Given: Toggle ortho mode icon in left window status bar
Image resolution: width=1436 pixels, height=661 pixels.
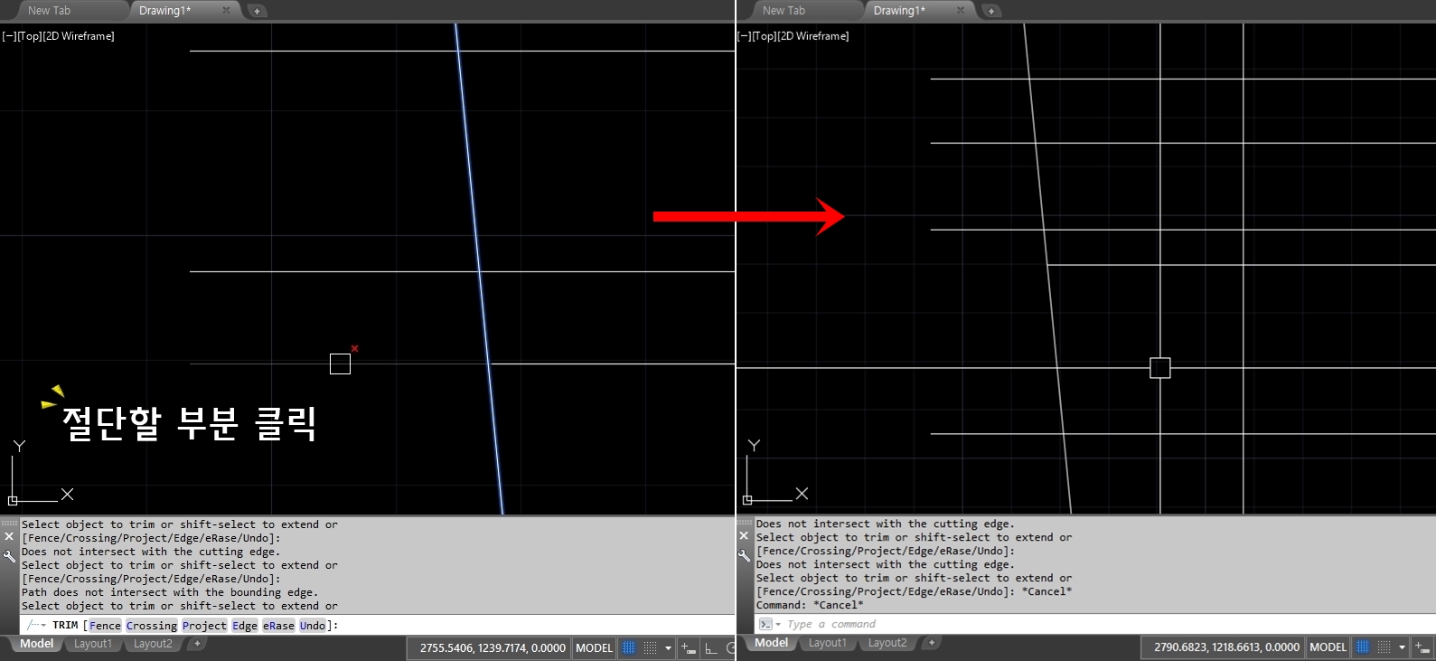Looking at the screenshot, I should point(711,647).
